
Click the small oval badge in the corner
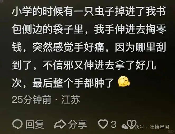[170, 131]
